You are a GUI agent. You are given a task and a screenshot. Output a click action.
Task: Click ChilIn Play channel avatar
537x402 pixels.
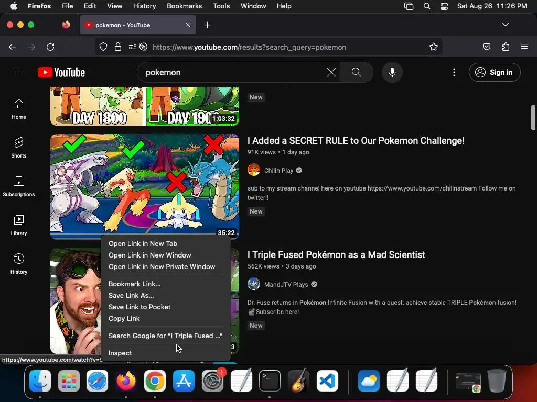pos(254,170)
